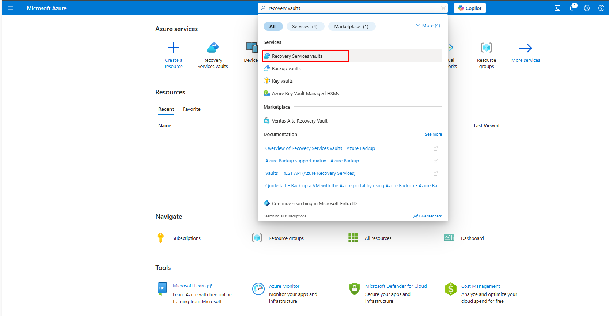Expand More (4) filters

428,26
